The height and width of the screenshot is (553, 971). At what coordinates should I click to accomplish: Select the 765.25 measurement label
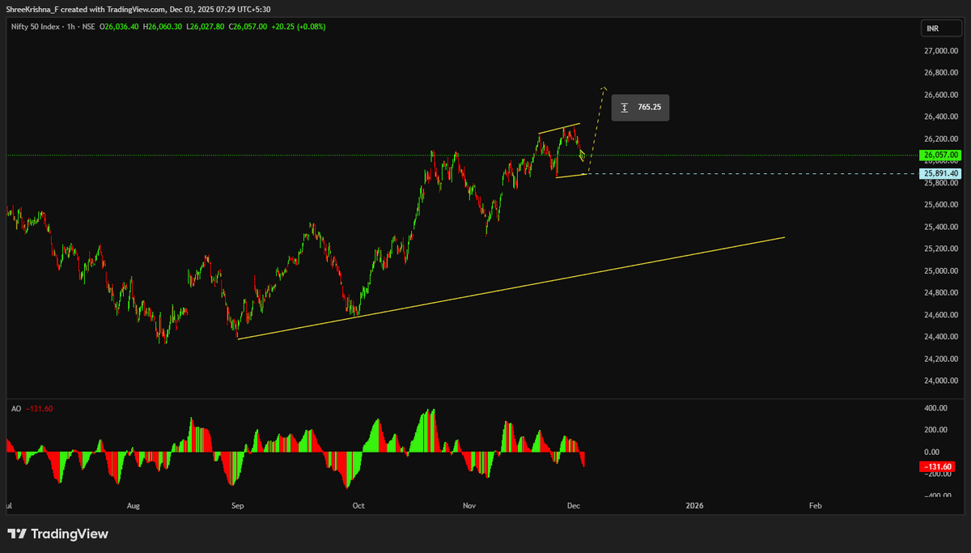point(640,107)
